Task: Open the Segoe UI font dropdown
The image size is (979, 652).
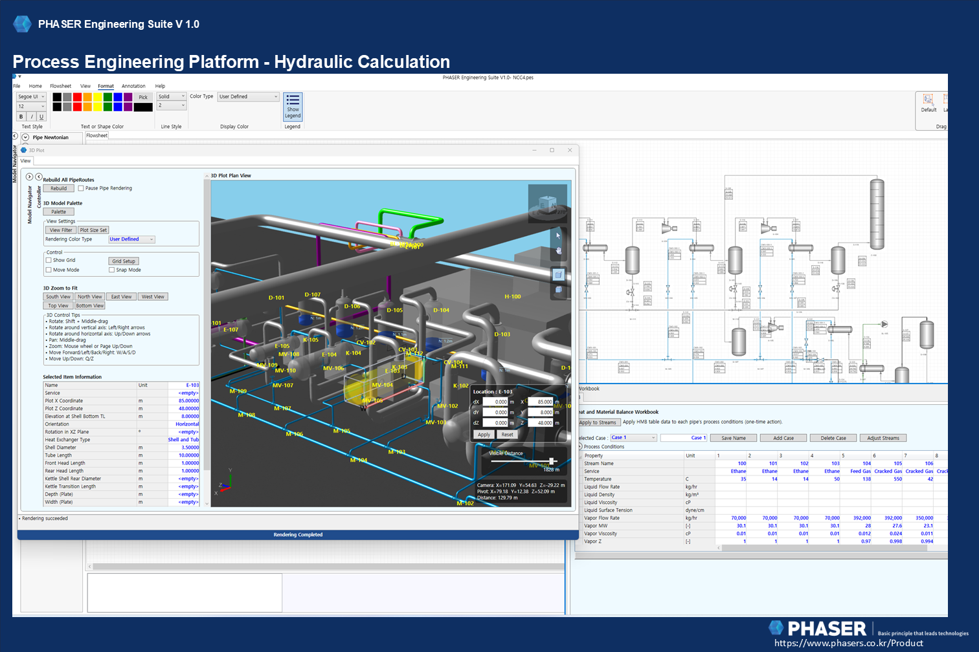Action: pyautogui.click(x=31, y=96)
